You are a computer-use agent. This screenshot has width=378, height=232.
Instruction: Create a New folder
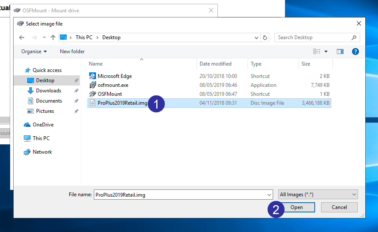tap(72, 52)
